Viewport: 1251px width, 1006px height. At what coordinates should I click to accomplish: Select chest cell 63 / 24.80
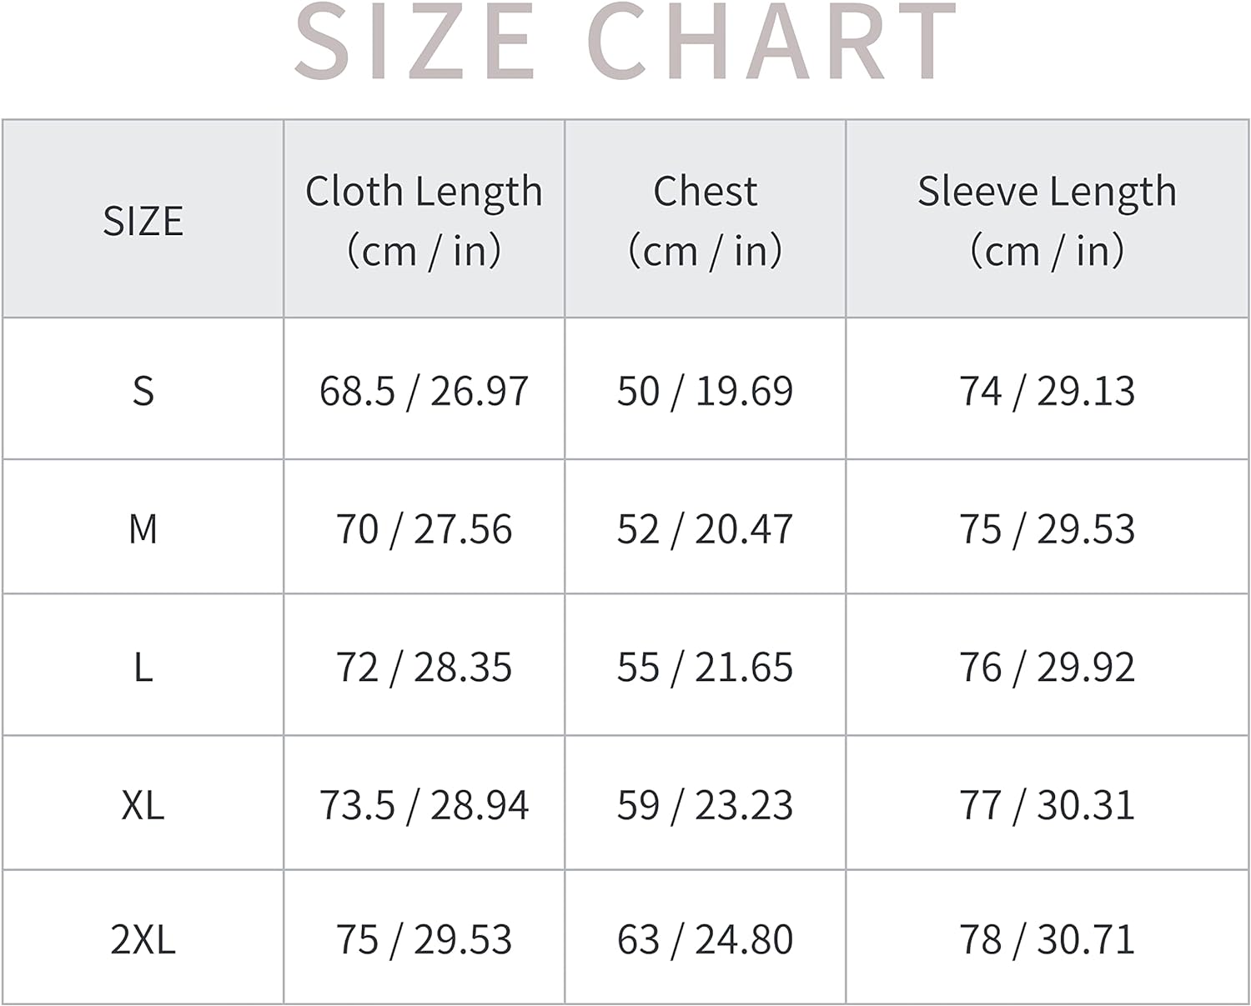705,939
